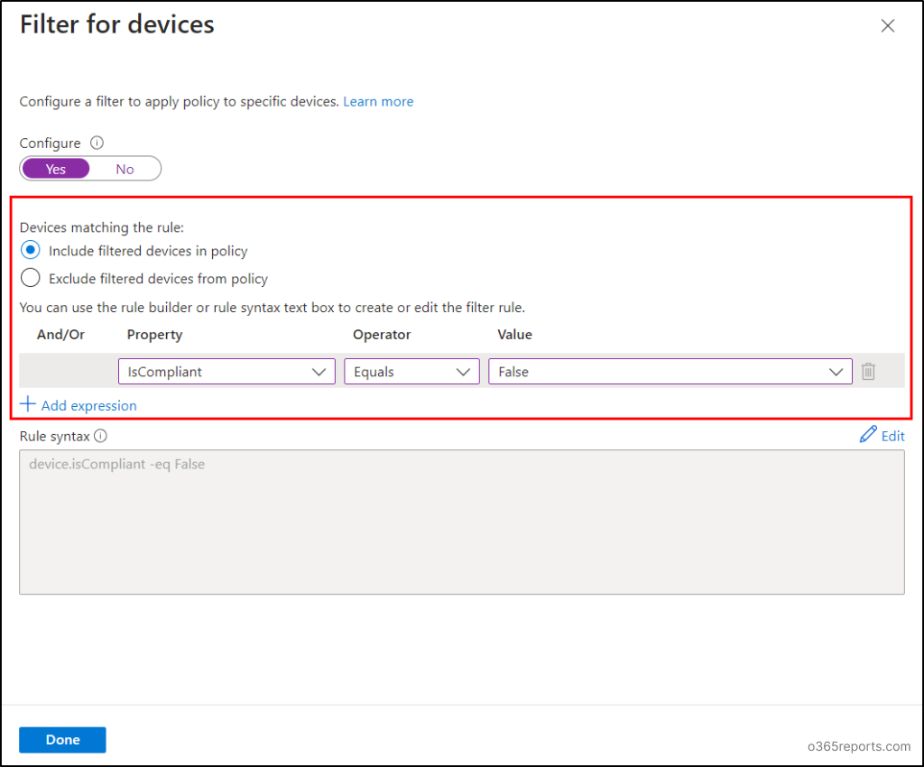Click the Learn more link
This screenshot has height=767, width=924.
378,101
